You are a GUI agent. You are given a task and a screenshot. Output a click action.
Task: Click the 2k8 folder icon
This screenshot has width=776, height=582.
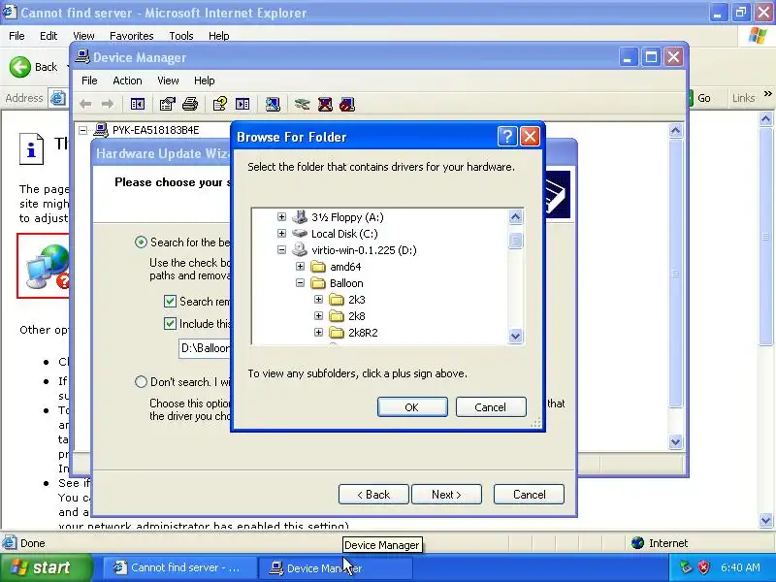click(337, 316)
